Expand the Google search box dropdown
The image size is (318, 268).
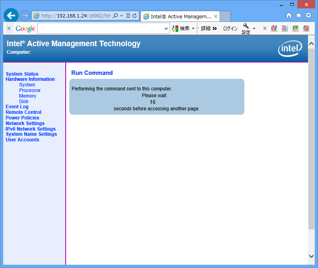click(x=166, y=29)
